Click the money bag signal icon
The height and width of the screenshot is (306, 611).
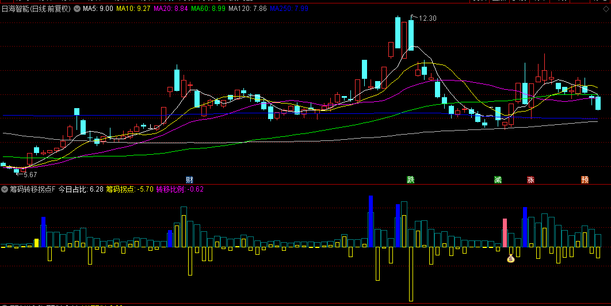(511, 258)
